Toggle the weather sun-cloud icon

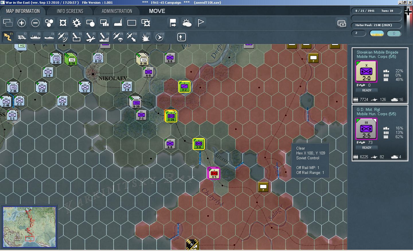click(187, 23)
